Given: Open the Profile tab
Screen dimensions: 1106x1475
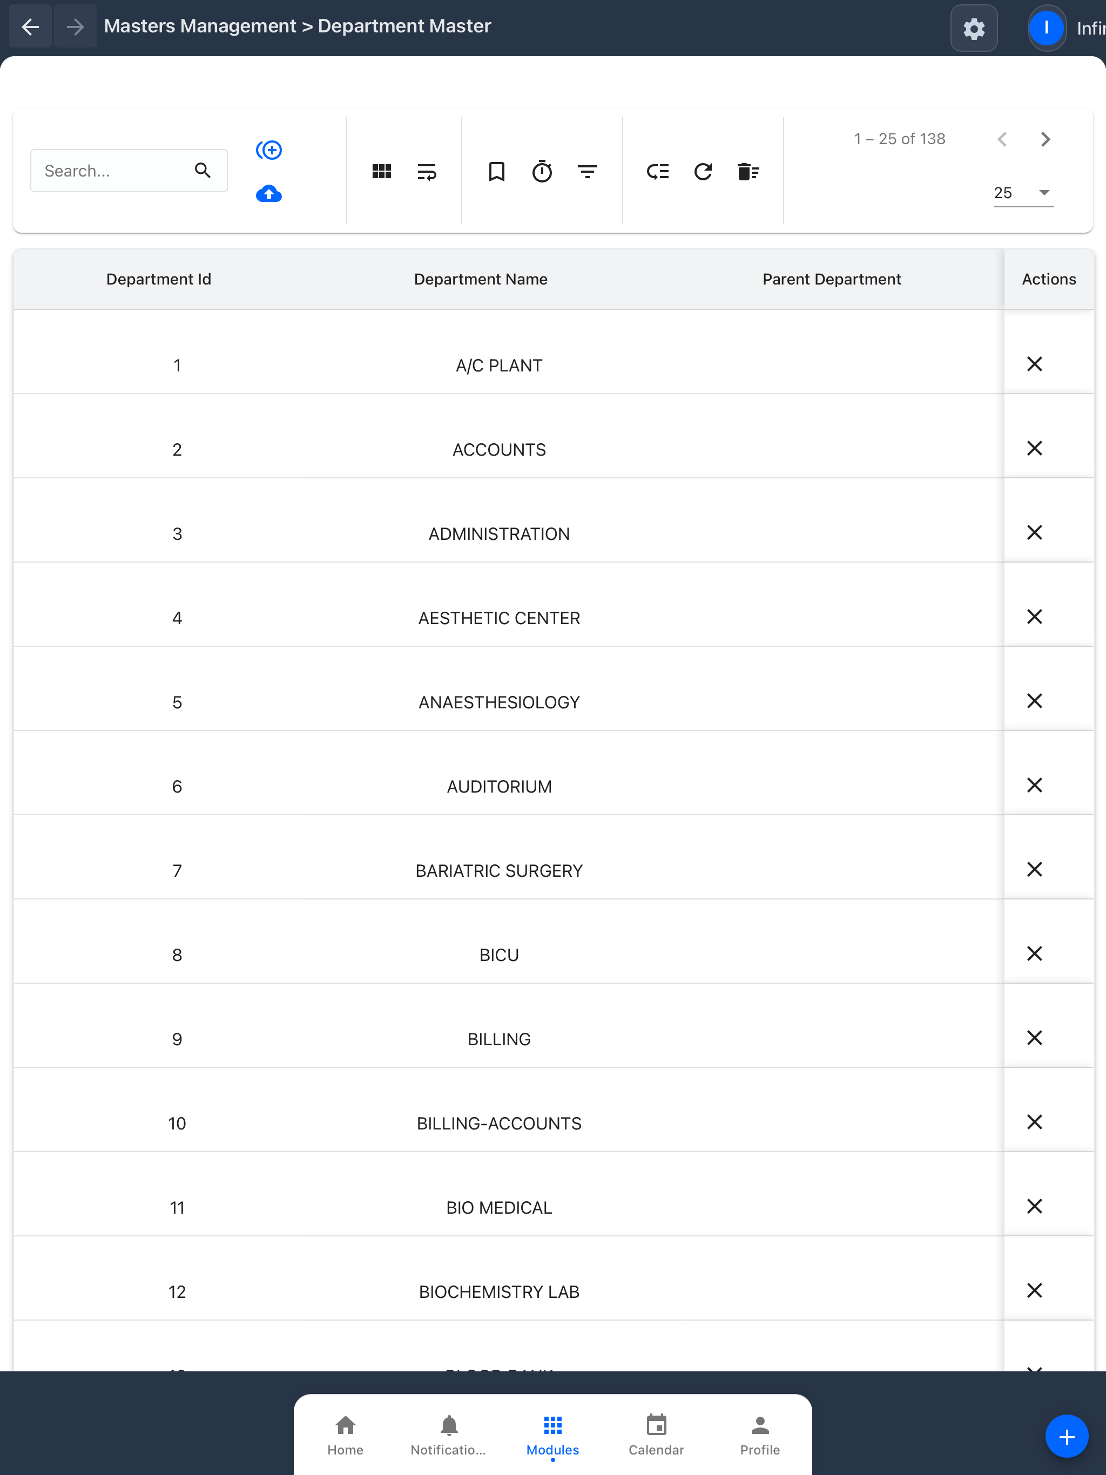Looking at the screenshot, I should click(x=760, y=1435).
